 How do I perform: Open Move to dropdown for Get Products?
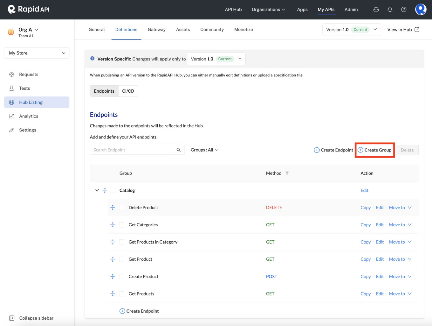tap(400, 294)
